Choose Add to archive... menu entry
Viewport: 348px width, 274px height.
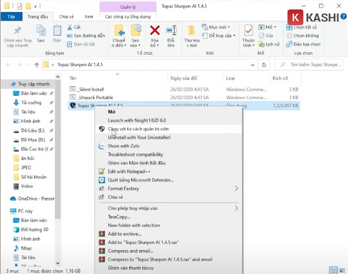coord(169,234)
